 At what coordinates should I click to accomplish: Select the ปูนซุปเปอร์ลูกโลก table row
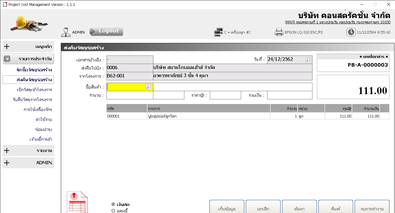[x=208, y=116]
